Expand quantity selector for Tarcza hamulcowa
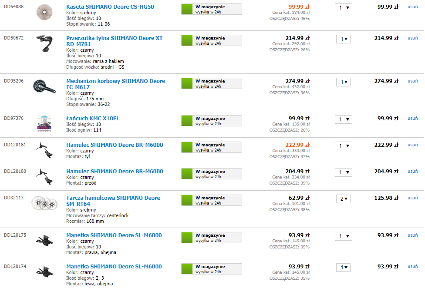 [343, 199]
